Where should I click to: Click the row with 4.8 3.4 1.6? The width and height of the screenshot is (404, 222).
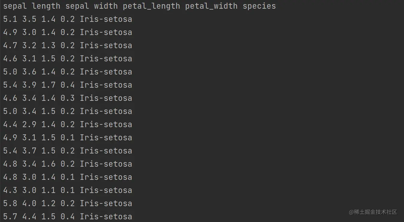68,164
